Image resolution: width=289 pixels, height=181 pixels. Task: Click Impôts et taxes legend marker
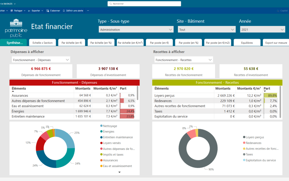click(101, 154)
